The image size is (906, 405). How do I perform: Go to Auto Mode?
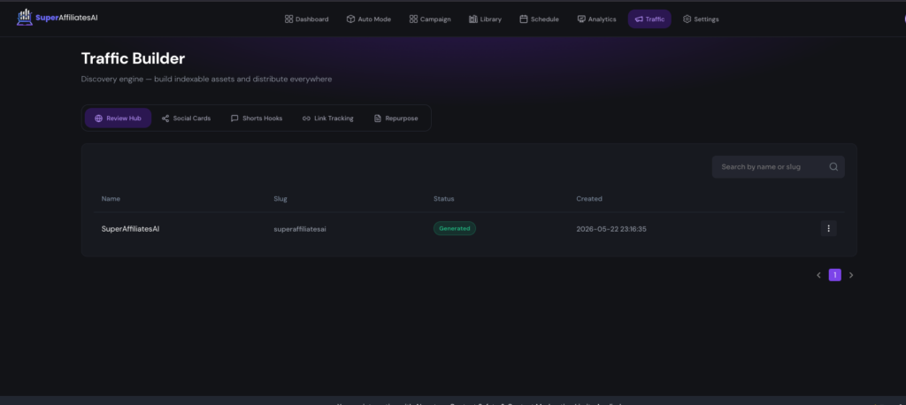pos(369,19)
